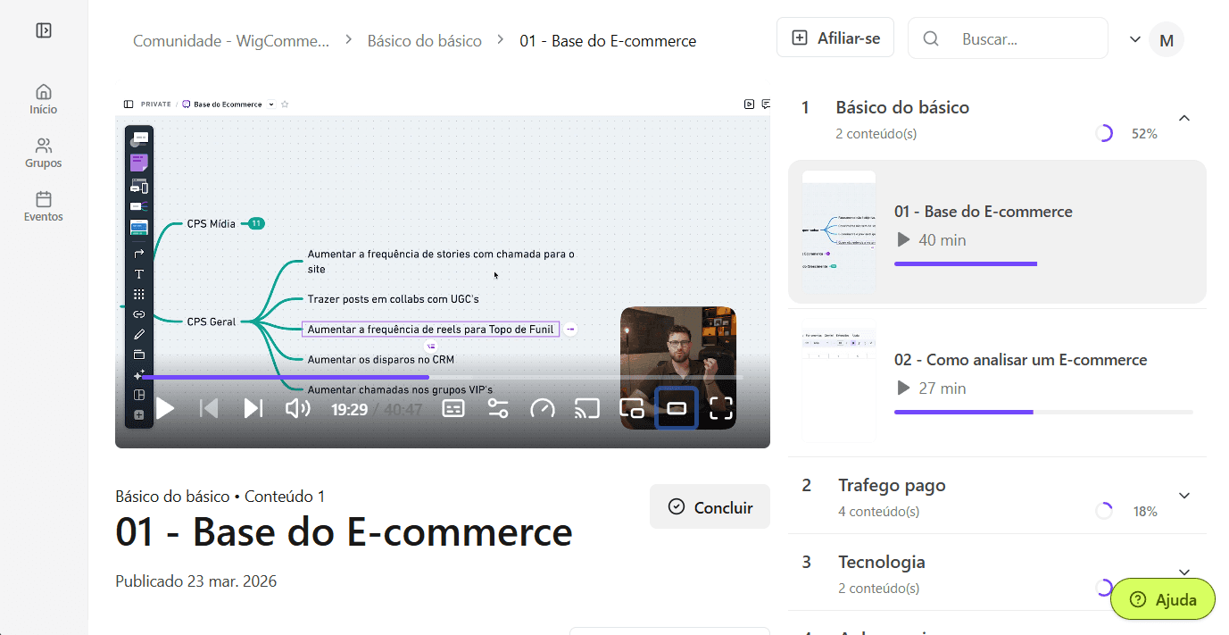The width and height of the screenshot is (1229, 635).
Task: Skip to the next video
Action: [x=253, y=409]
